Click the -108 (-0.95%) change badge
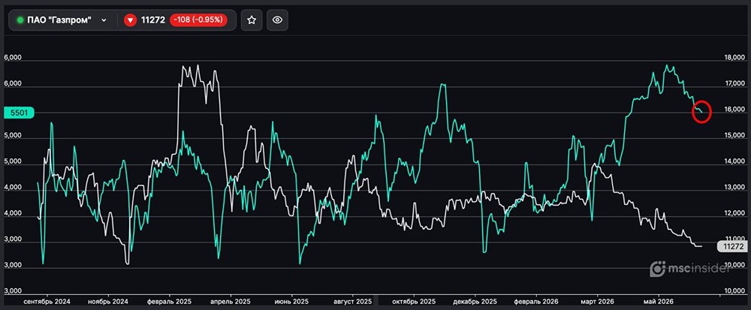The height and width of the screenshot is (310, 751). [198, 20]
